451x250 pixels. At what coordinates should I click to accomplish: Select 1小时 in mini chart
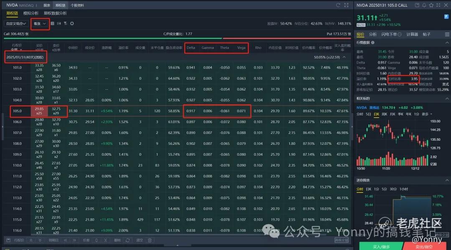point(403,189)
